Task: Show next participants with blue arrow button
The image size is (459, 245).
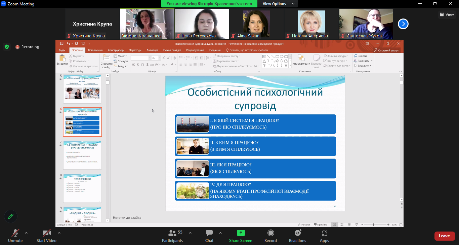Action: [403, 24]
